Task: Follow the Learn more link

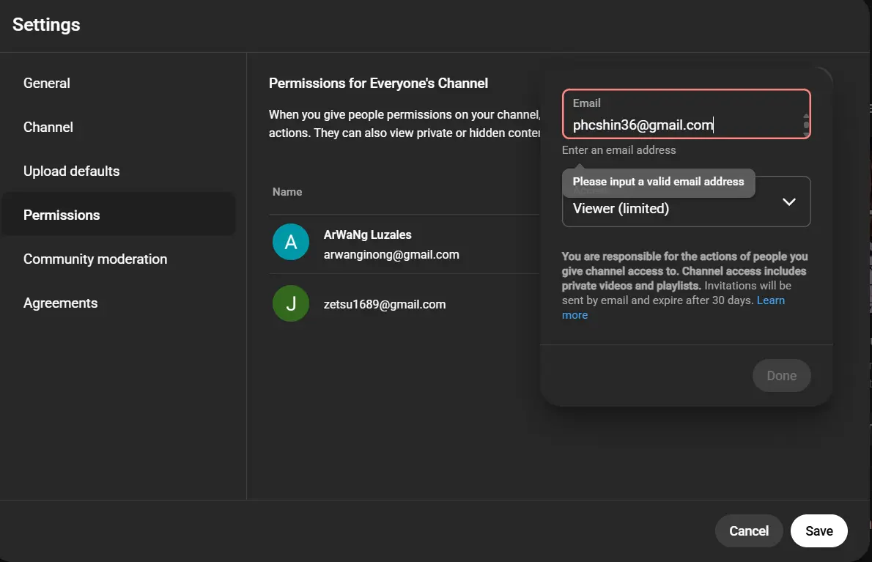Action: tap(673, 308)
